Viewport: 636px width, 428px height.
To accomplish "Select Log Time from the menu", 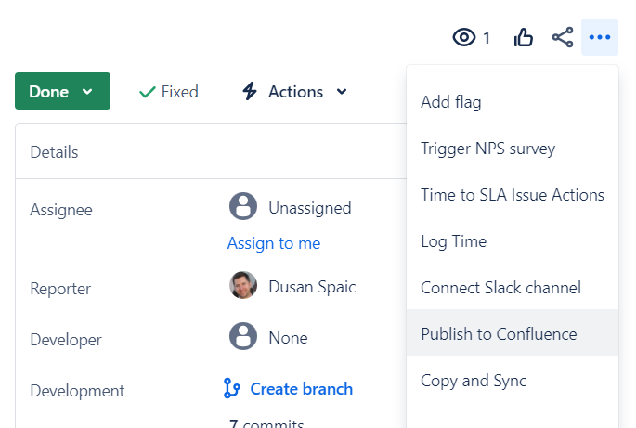I will pos(453,241).
